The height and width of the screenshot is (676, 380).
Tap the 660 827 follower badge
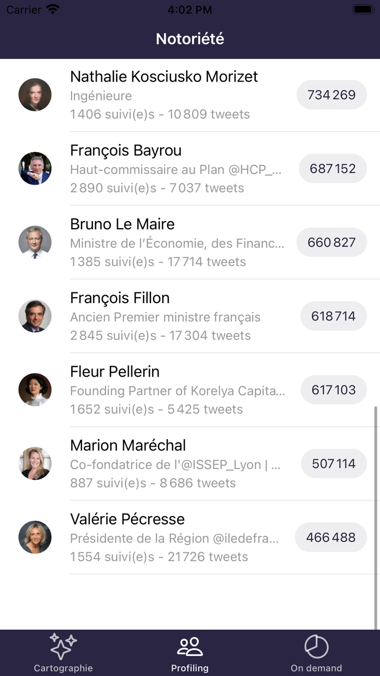tap(332, 242)
